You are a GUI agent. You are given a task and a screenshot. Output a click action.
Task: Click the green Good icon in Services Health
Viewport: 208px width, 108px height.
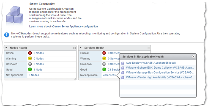tap(104, 69)
